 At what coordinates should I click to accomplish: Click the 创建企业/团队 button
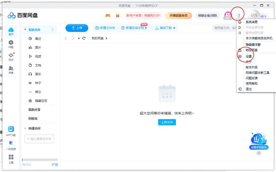207,16
